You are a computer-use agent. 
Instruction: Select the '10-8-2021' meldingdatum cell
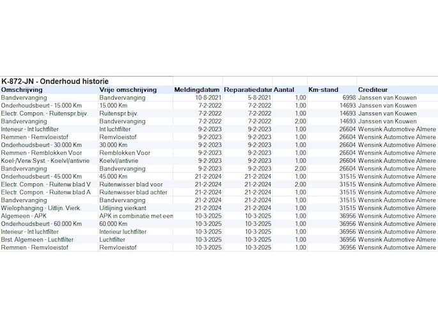click(208, 98)
